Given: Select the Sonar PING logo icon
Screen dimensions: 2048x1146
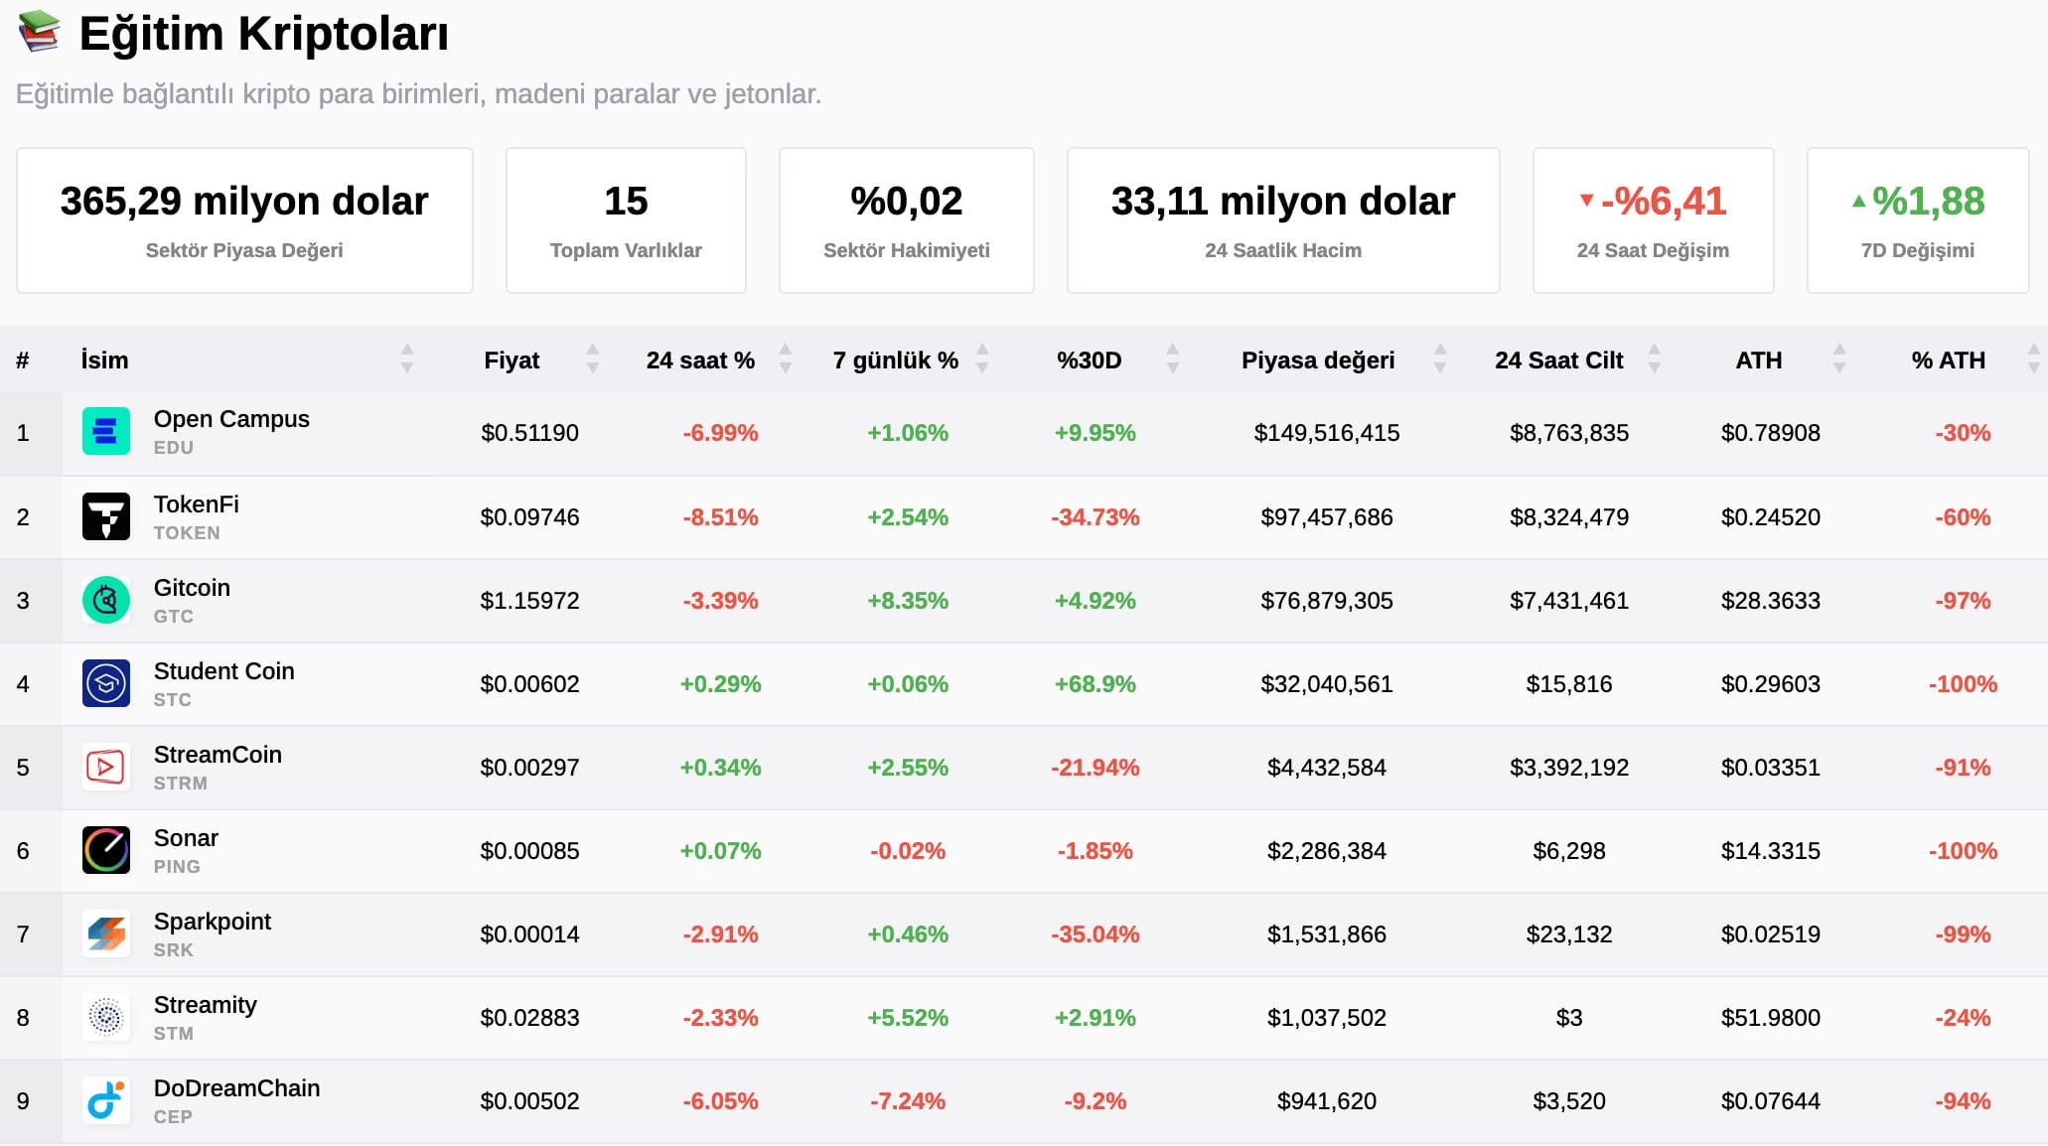Looking at the screenshot, I should pos(104,850).
